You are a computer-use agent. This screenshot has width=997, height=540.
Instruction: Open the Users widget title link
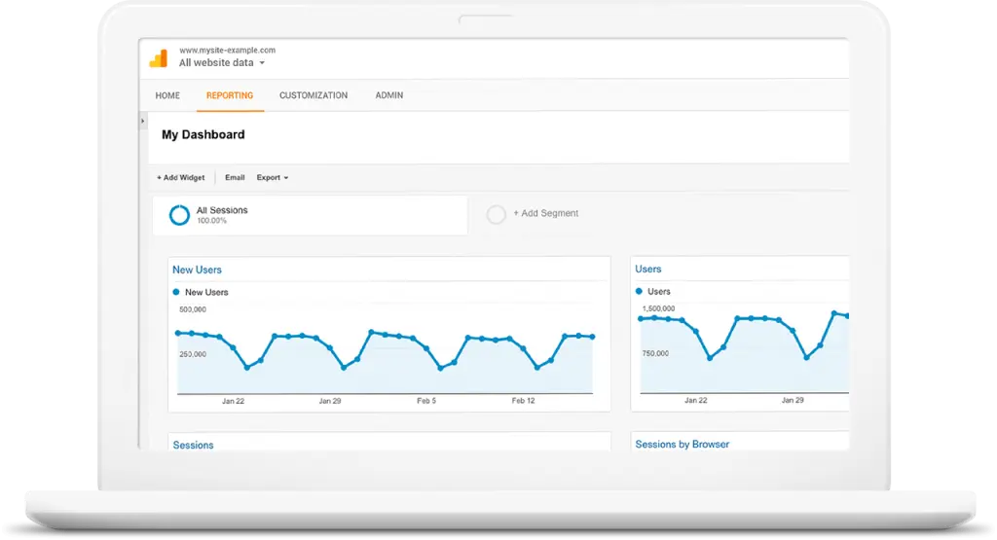point(647,270)
